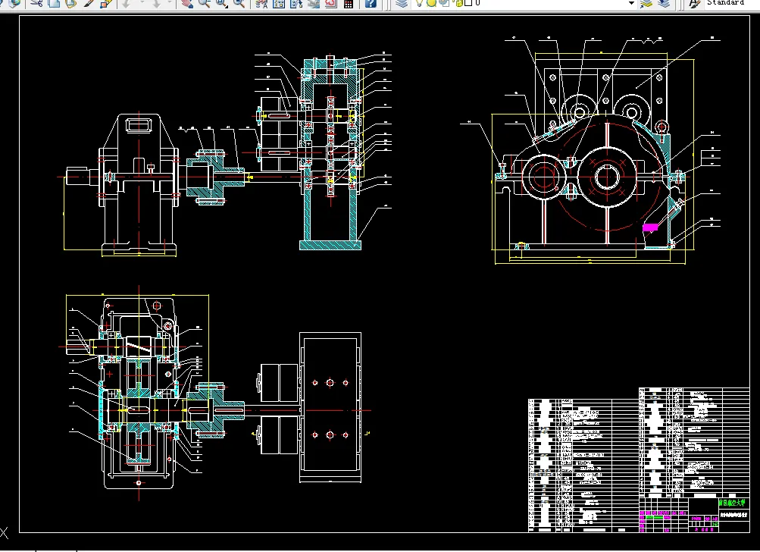Open the Tool Palettes icon

(x=296, y=3)
